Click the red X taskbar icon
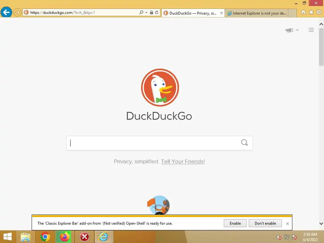The height and width of the screenshot is (243, 324). pos(84,237)
